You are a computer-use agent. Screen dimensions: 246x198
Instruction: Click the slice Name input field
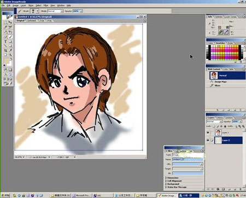coord(188,159)
